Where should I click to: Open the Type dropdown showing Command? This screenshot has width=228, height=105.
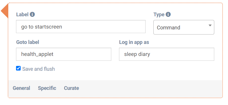point(184,27)
